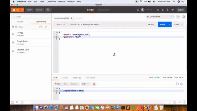Select the Postman Echo collection
Viewport: 197px width, 111px height.
[x=30, y=51]
